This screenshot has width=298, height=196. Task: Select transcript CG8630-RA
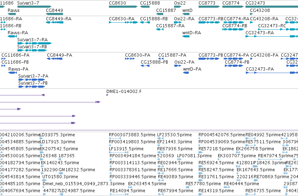coord(122,19)
